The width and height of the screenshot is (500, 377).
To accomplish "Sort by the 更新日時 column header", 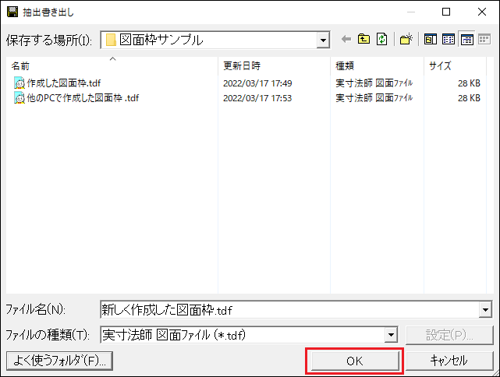I will (275, 66).
